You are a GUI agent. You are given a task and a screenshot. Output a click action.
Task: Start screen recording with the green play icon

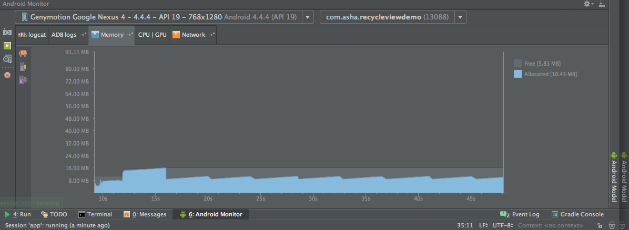pyautogui.click(x=7, y=46)
